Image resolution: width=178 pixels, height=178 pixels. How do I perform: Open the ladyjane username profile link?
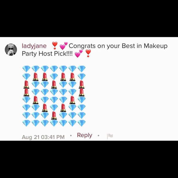tap(34, 46)
